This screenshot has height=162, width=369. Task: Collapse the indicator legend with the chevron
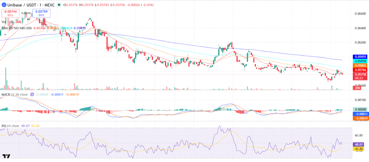pyautogui.click(x=5, y=35)
